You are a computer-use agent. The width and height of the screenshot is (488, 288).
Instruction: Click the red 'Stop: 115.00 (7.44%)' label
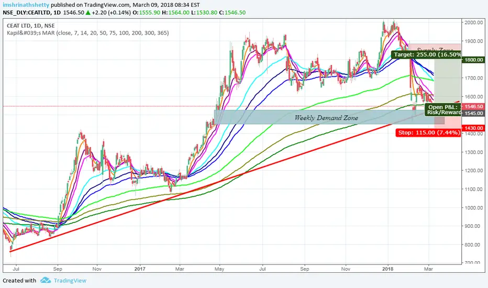(x=428, y=132)
